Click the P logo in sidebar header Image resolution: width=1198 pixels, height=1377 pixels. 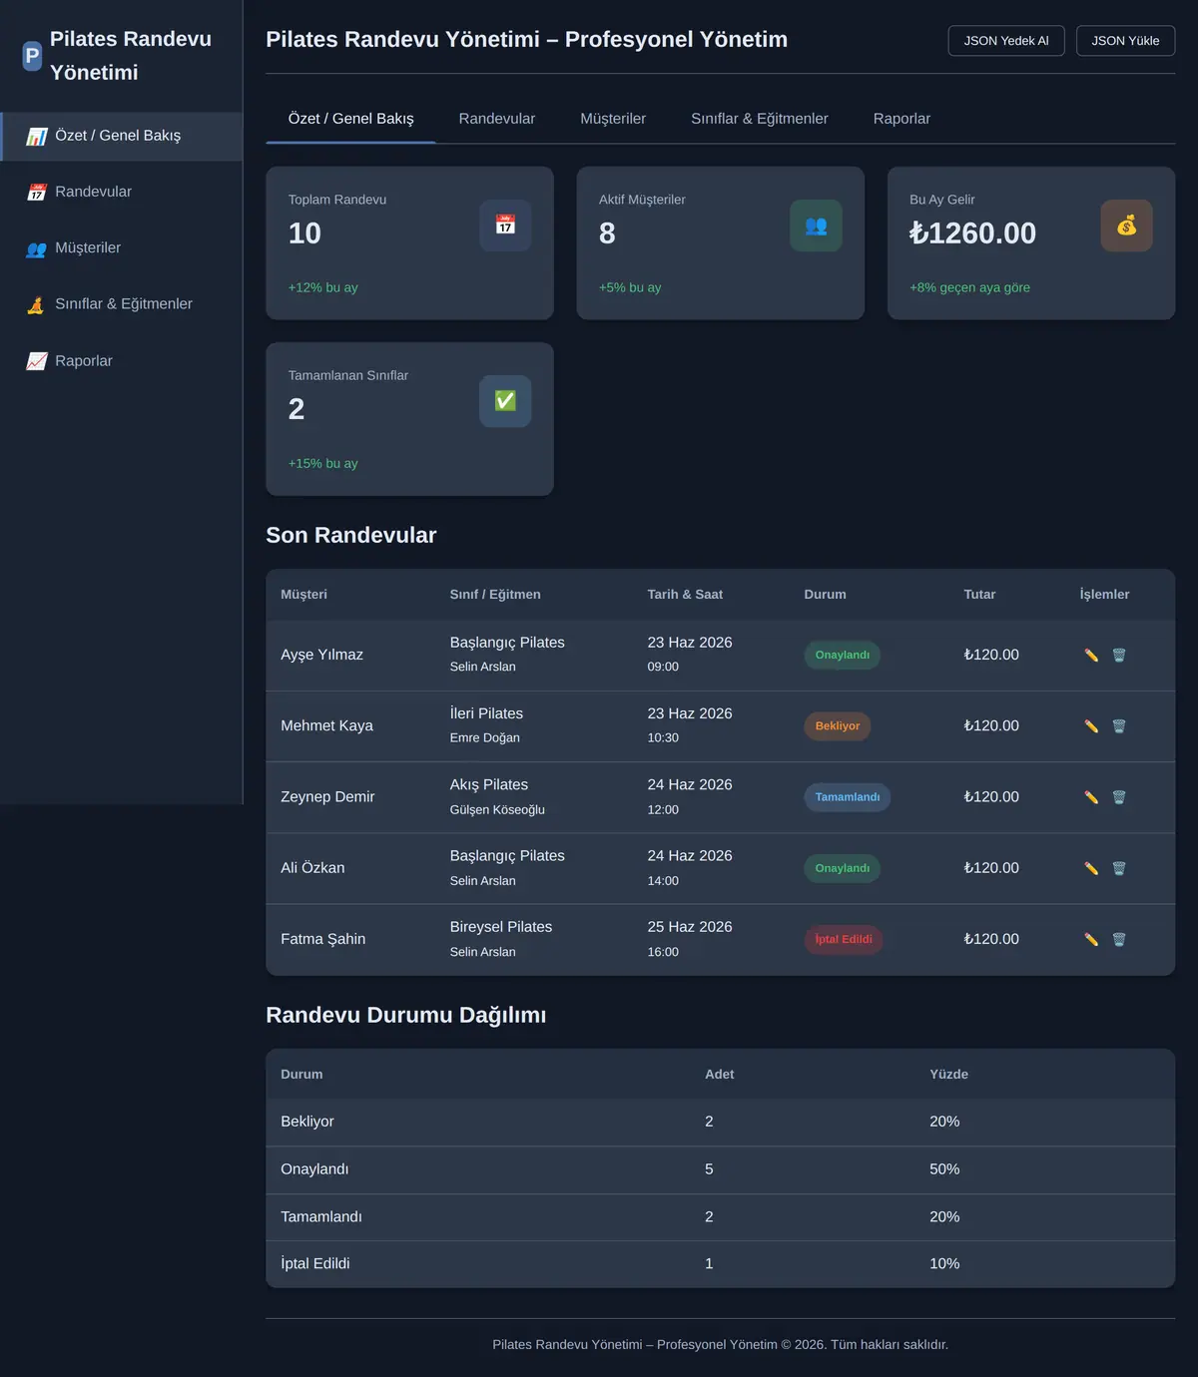32,56
